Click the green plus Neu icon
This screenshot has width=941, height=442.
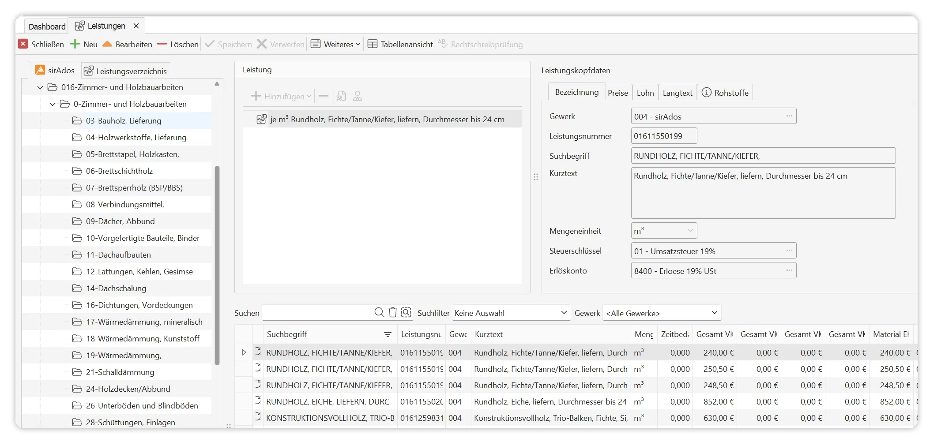(x=75, y=44)
